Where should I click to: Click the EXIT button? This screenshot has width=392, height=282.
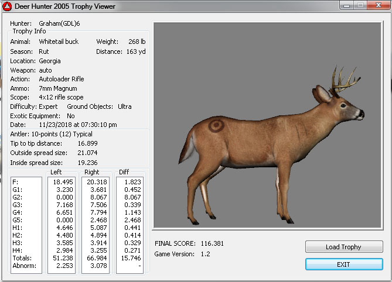pyautogui.click(x=343, y=264)
